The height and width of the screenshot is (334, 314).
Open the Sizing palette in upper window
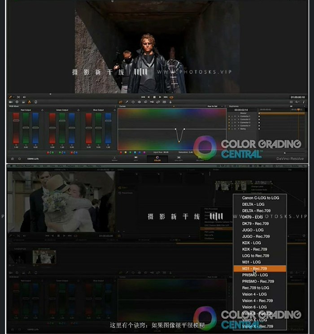pyautogui.click(x=158, y=102)
